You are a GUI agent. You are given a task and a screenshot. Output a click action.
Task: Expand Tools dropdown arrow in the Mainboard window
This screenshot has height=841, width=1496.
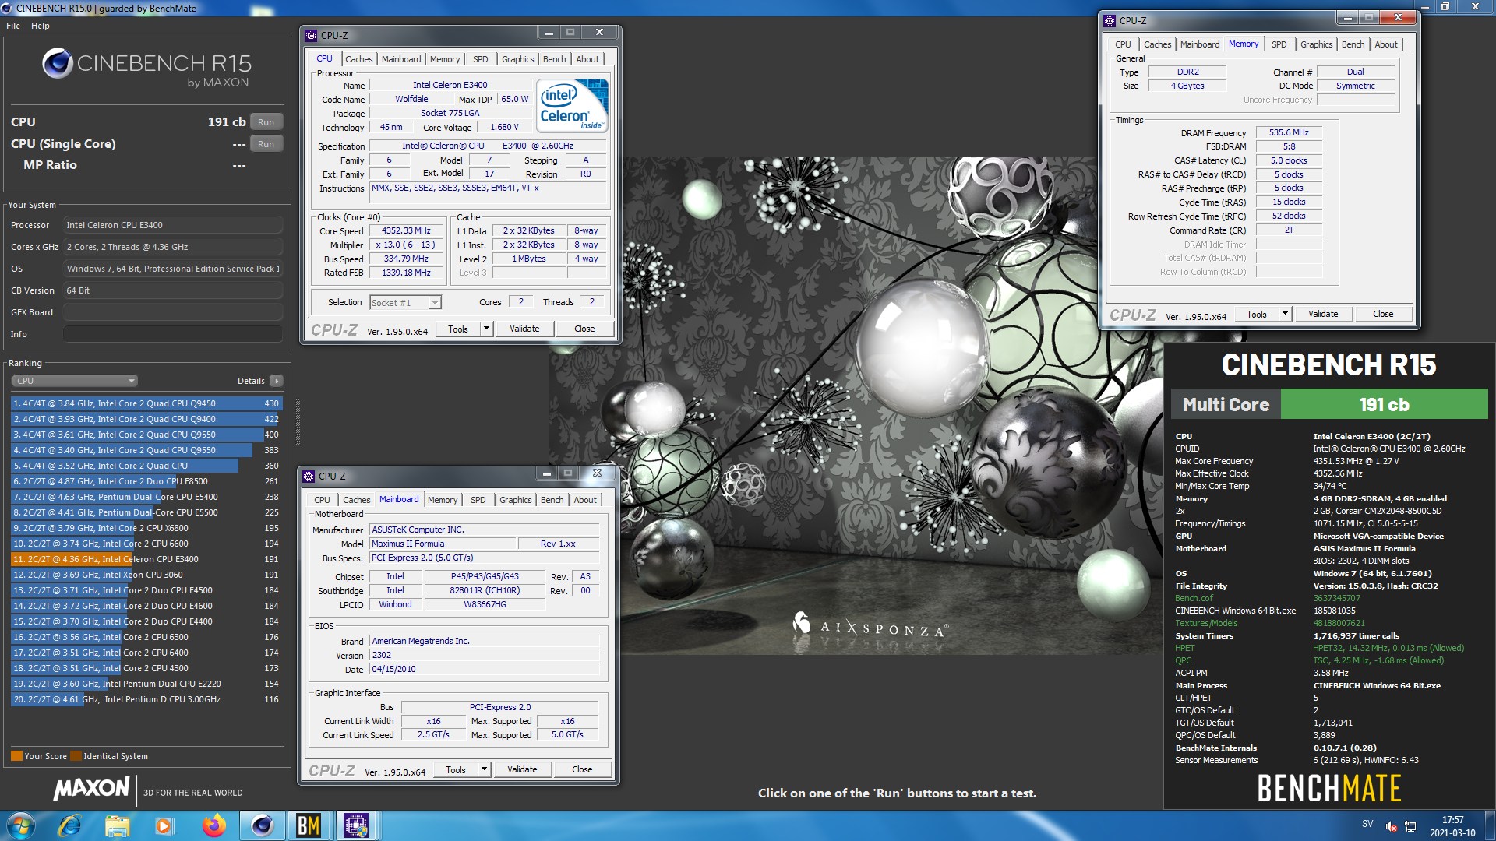click(x=484, y=769)
